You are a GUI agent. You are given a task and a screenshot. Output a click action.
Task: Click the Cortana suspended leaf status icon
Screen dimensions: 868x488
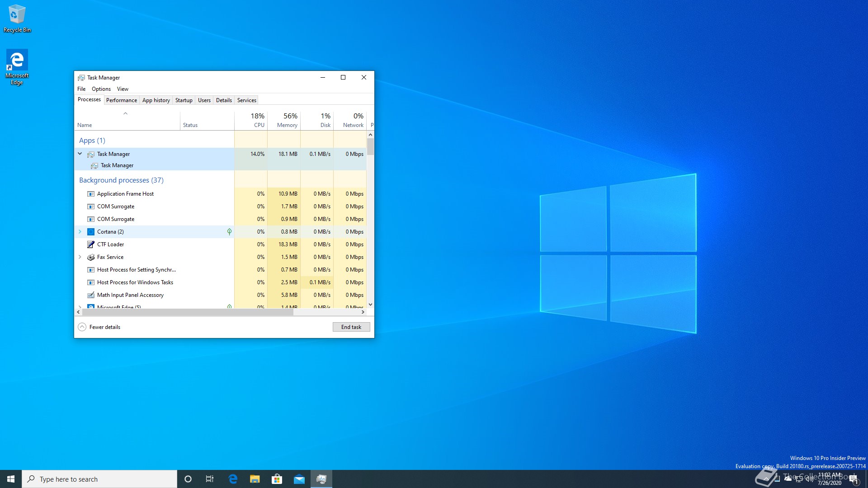click(229, 232)
